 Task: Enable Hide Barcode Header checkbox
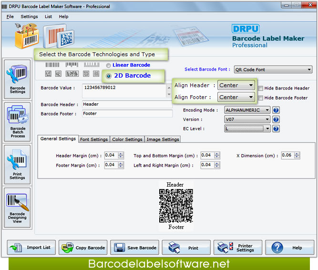(261, 88)
